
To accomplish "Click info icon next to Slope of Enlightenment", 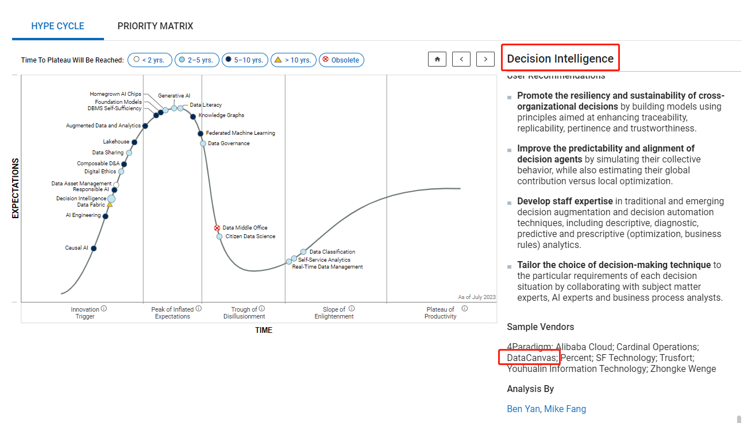I will tap(352, 309).
